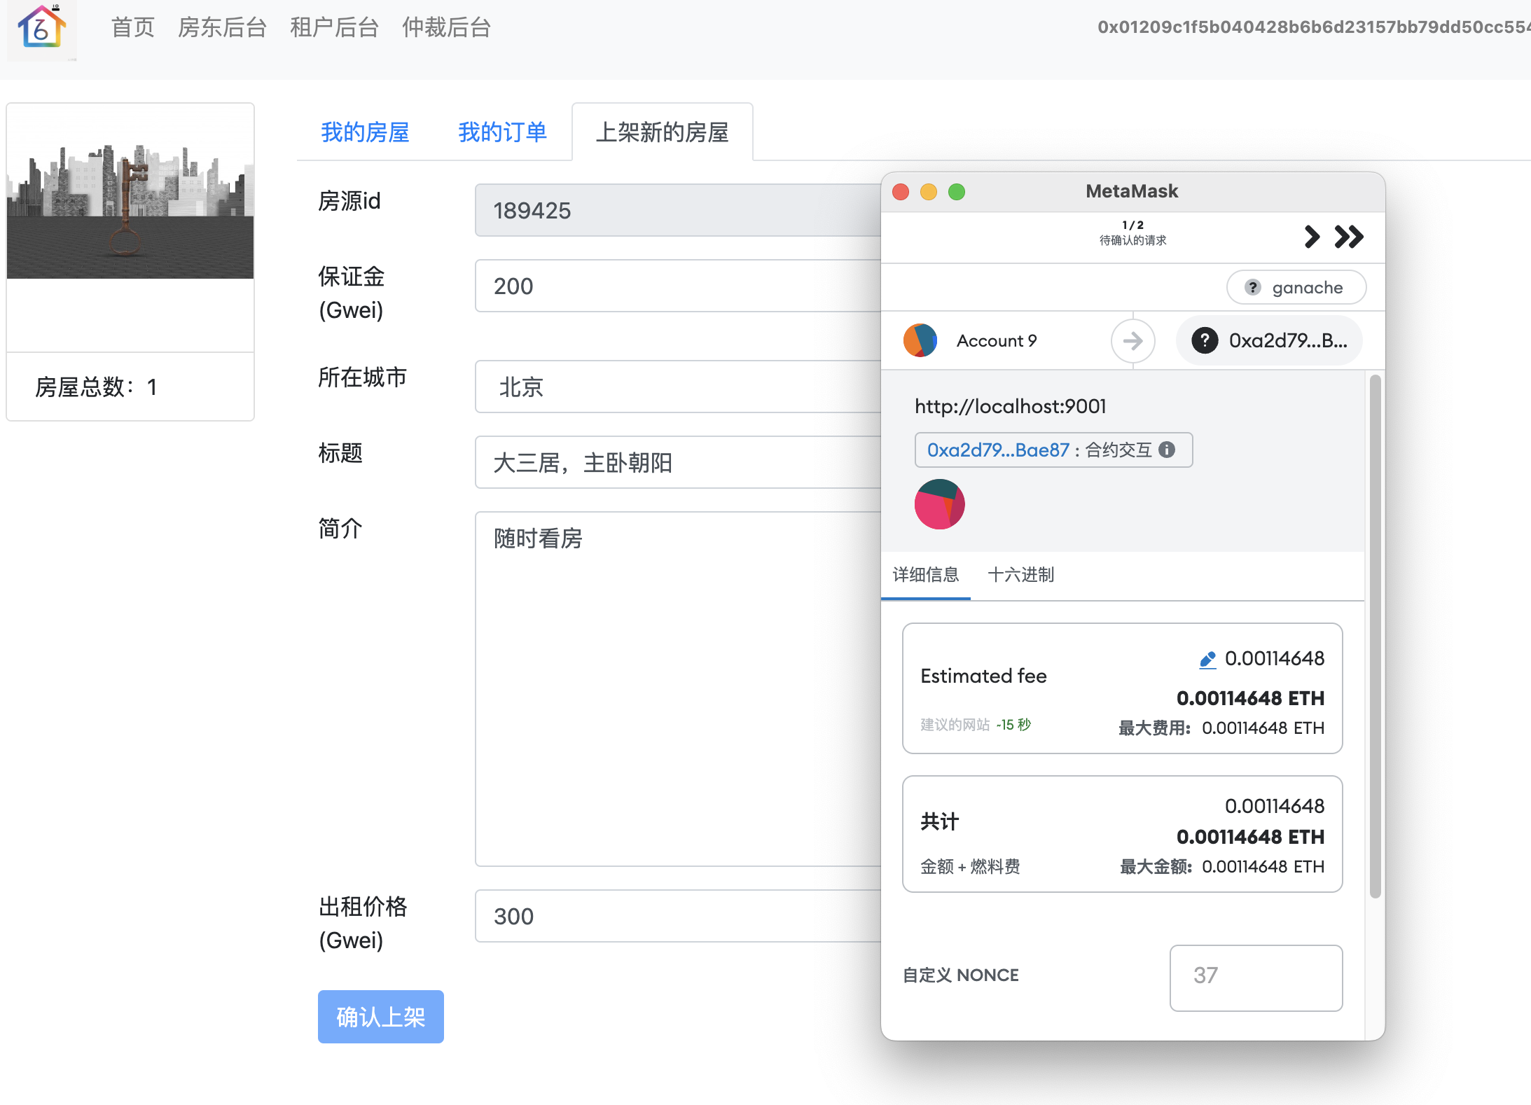Switch to 我的房屋 tab
The image size is (1531, 1105).
(x=366, y=132)
